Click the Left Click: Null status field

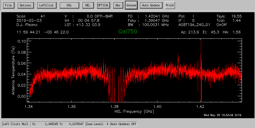coord(16,124)
